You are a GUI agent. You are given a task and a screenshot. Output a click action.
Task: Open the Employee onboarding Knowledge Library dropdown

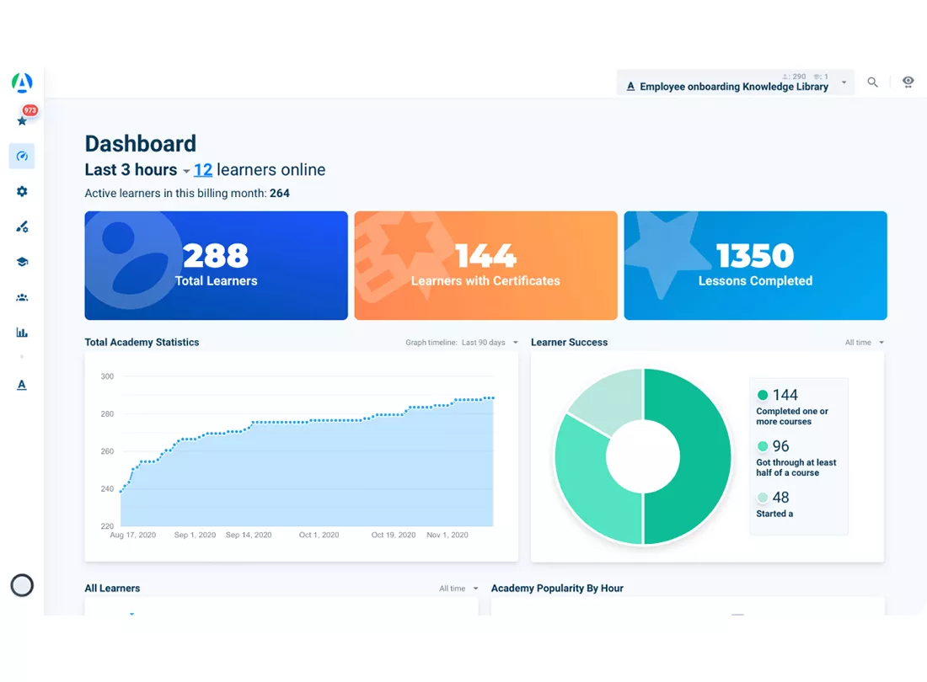[736, 83]
